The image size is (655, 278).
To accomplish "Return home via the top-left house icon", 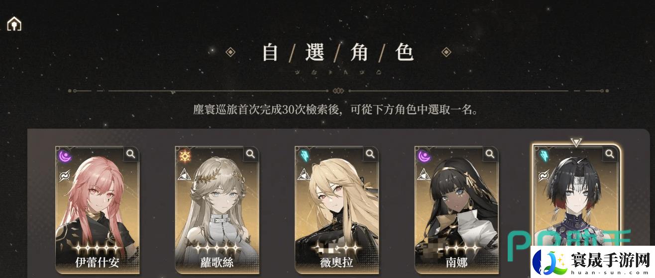I will click(x=14, y=23).
